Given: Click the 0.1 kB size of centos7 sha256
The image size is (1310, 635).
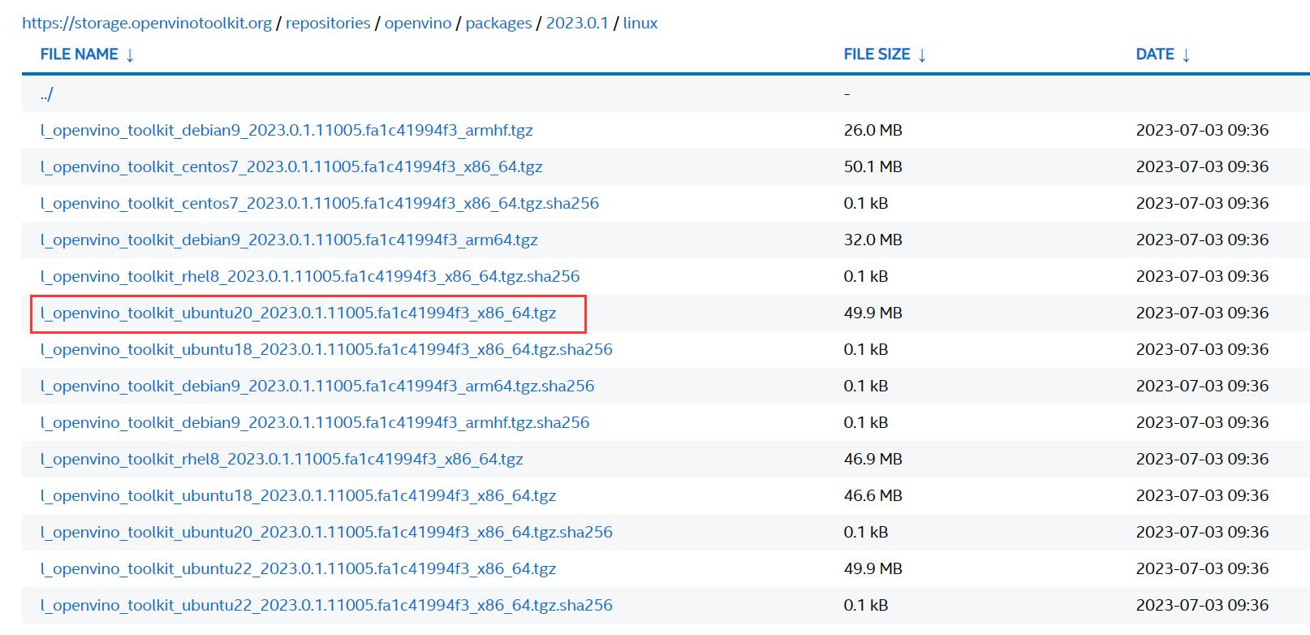Looking at the screenshot, I should pos(866,203).
